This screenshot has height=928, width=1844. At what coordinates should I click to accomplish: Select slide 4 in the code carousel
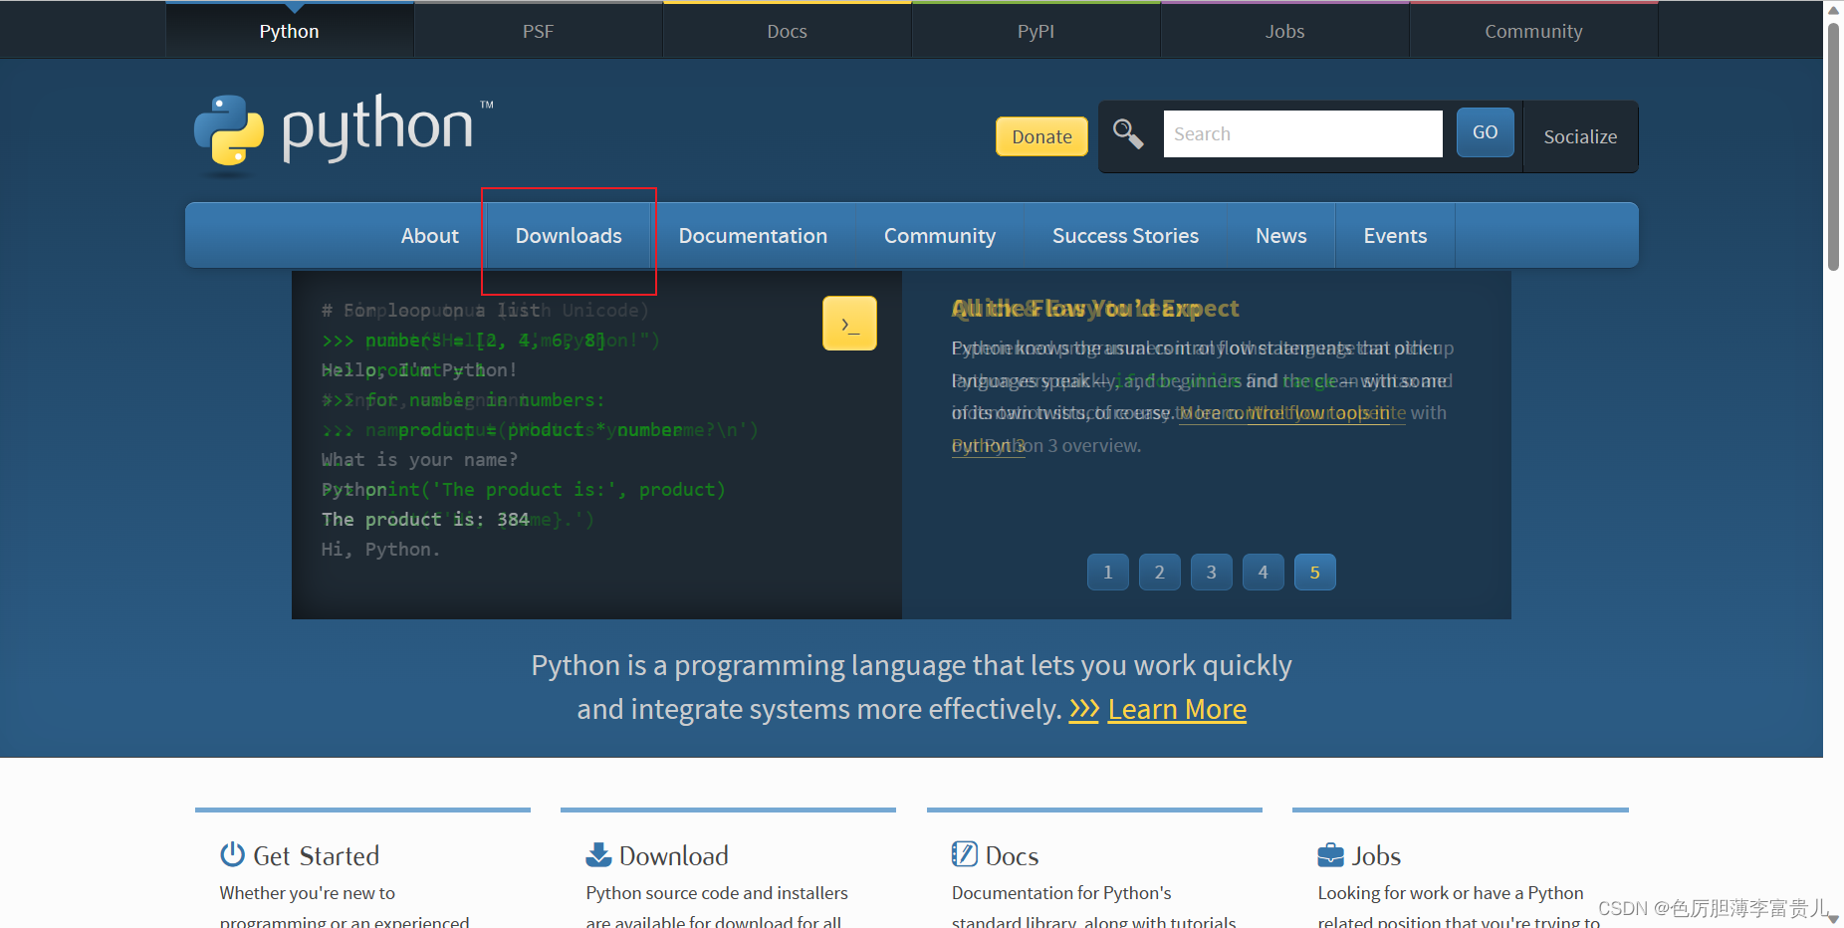click(x=1263, y=573)
